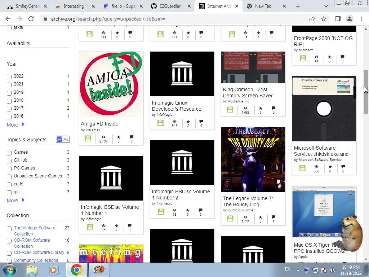
Task: Close the Internet Archive tab
Action: (237, 6)
